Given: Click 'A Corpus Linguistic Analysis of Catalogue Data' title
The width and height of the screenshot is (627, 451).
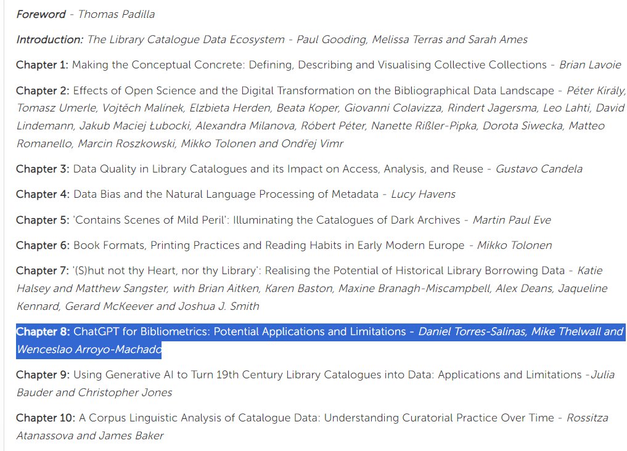Looking at the screenshot, I should coord(317,418).
